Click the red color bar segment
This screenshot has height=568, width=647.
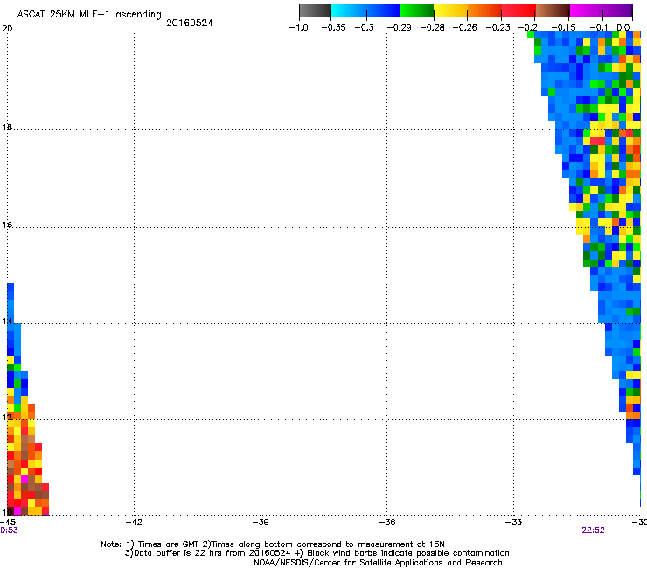[518, 11]
